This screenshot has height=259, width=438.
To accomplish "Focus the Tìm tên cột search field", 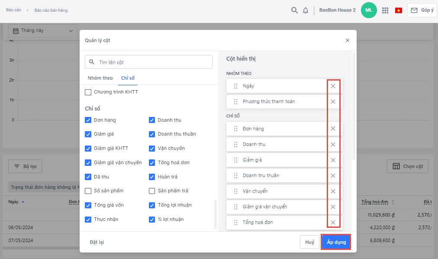I will (x=148, y=62).
